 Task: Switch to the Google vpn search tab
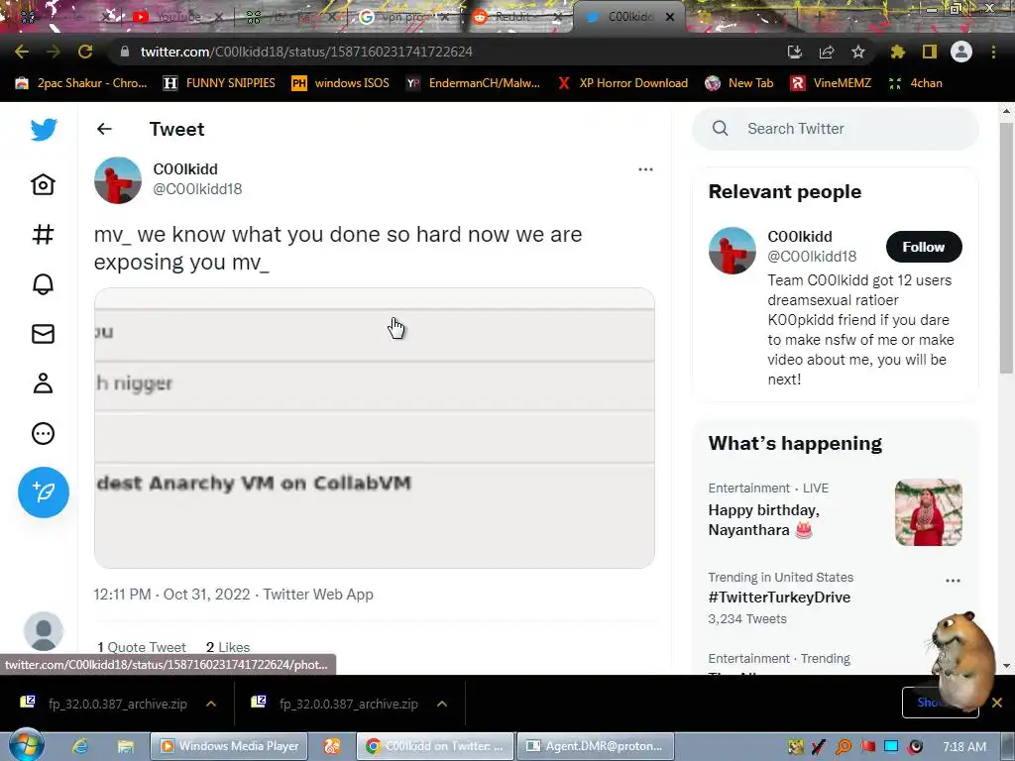coord(404,17)
